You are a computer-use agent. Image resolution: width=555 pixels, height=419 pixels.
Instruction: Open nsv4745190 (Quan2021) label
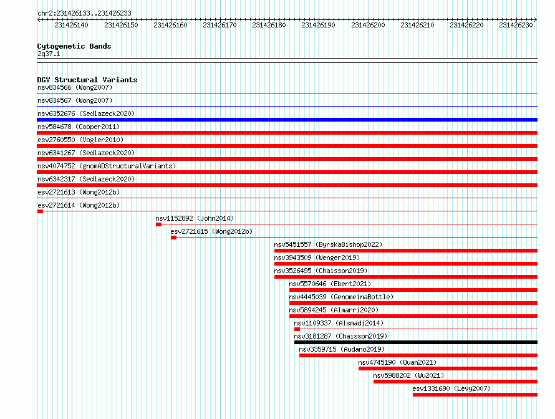click(397, 362)
